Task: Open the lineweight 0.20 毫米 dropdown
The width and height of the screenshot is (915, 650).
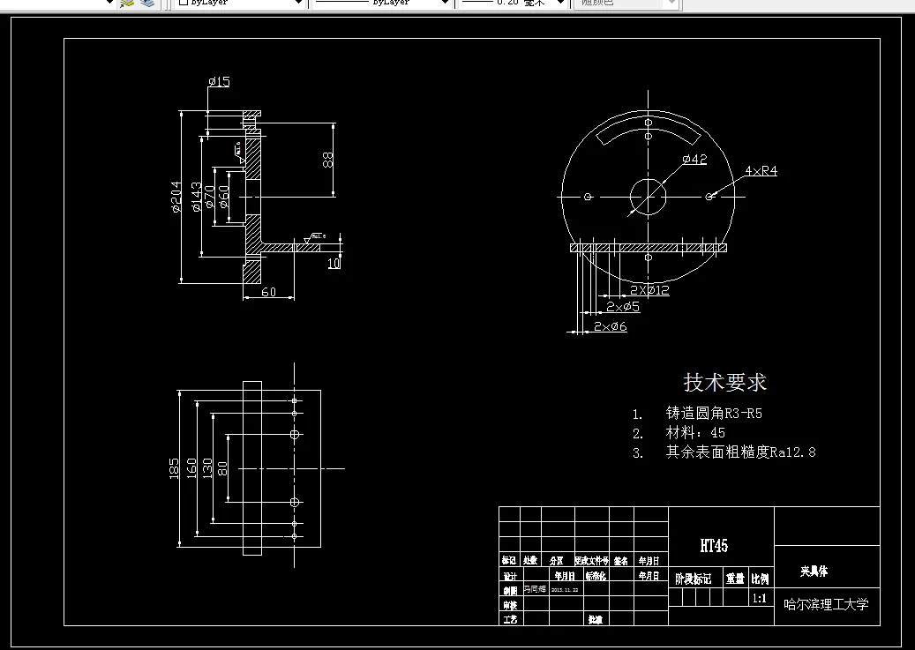Action: click(562, 4)
